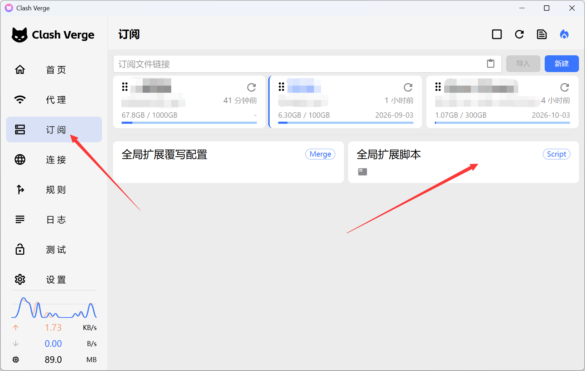Screen dimensions: 585x371
Task: Click the memory chip icon
Action: tap(16, 360)
